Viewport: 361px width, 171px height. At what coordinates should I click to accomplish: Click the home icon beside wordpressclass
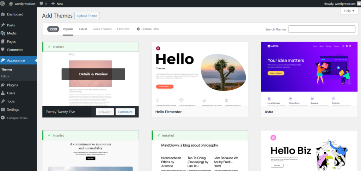coord(11,4)
